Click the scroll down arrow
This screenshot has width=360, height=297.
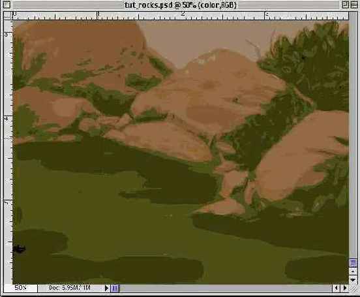pyautogui.click(x=353, y=280)
